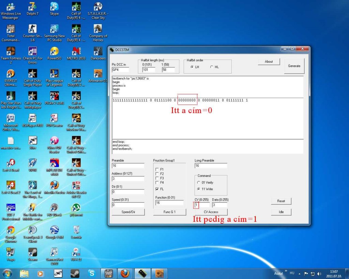Focus the Long Preamble field
Image resolution: width=349 pixels, height=279 pixels.
(211, 166)
